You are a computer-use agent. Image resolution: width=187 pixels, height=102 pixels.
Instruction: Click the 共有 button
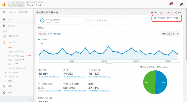[x=178, y=12]
